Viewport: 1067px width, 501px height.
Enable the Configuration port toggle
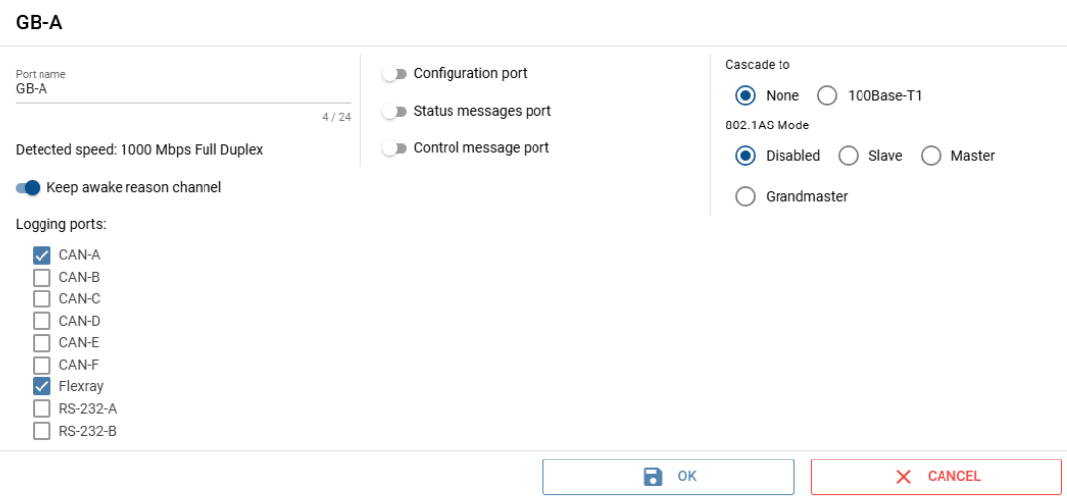395,74
